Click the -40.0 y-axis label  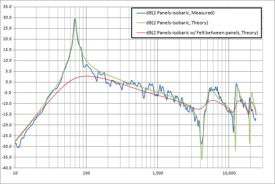pos(7,168)
